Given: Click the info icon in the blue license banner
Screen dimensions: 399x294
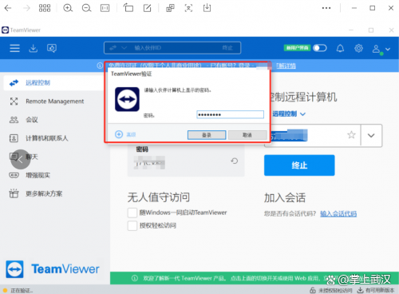Looking at the screenshot, I should 100,66.
